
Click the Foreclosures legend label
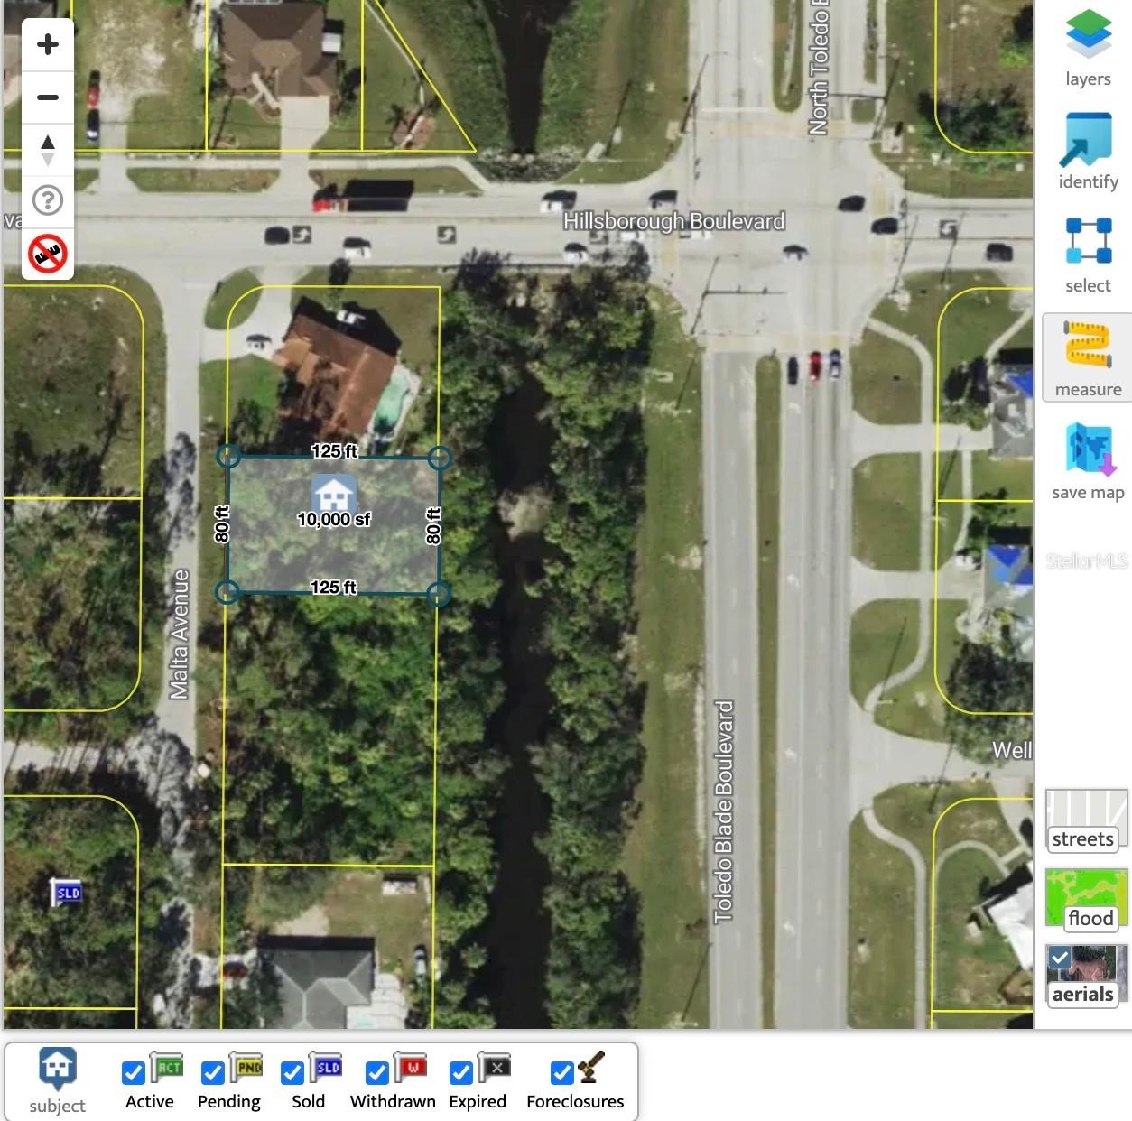coord(576,1101)
